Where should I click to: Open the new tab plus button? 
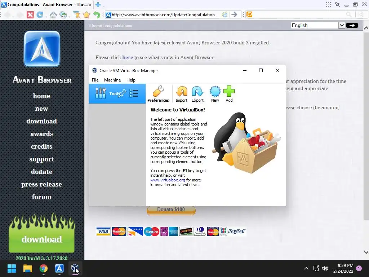click(98, 4)
